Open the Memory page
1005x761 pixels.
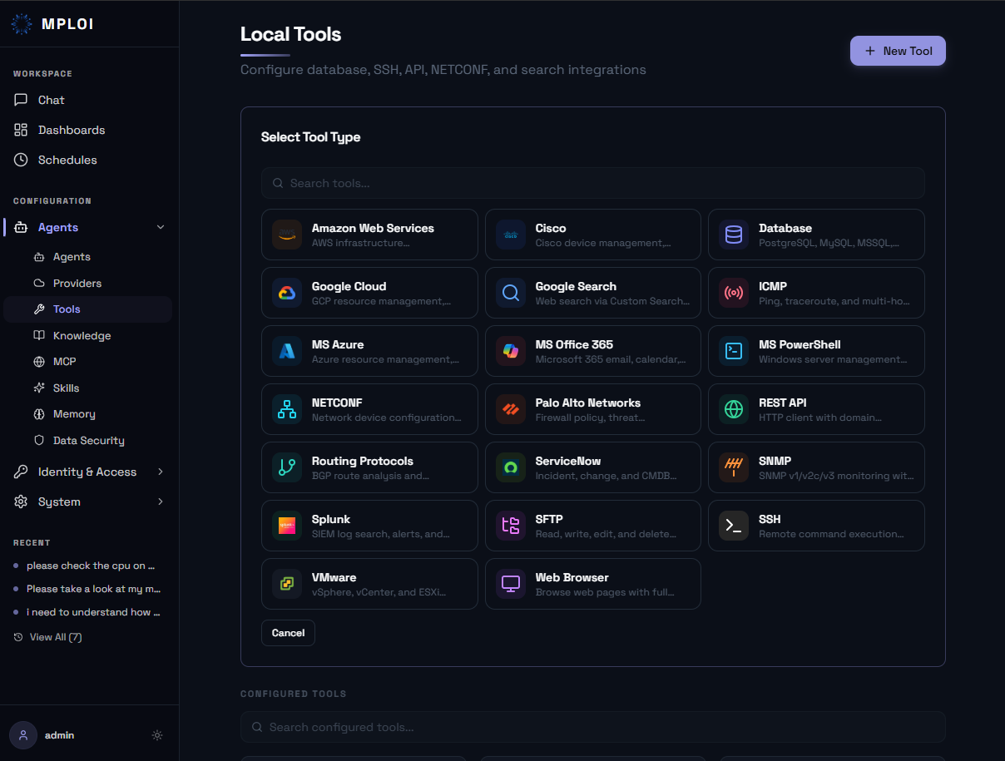click(x=89, y=414)
